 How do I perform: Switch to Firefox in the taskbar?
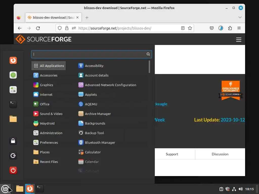point(30,189)
